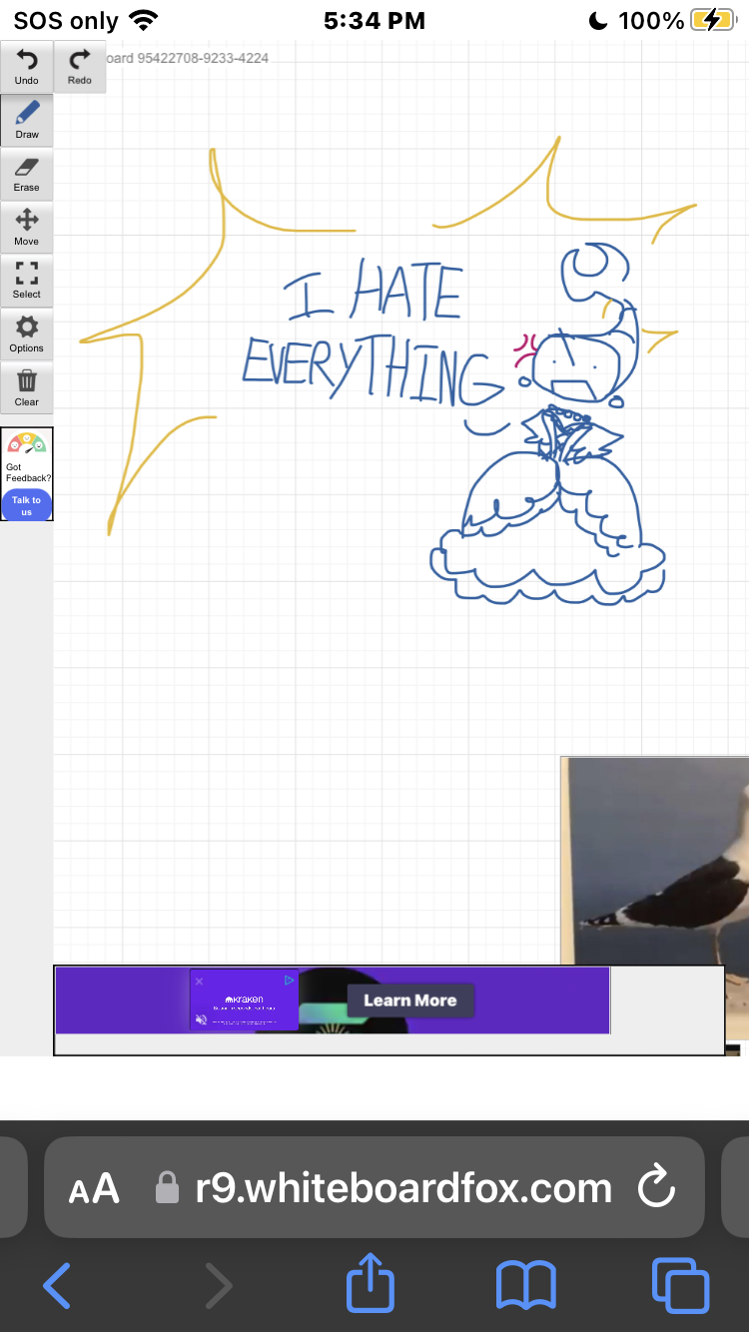Screen dimensions: 749x1332
Task: Select the Draw pencil tool
Action: click(x=26, y=121)
